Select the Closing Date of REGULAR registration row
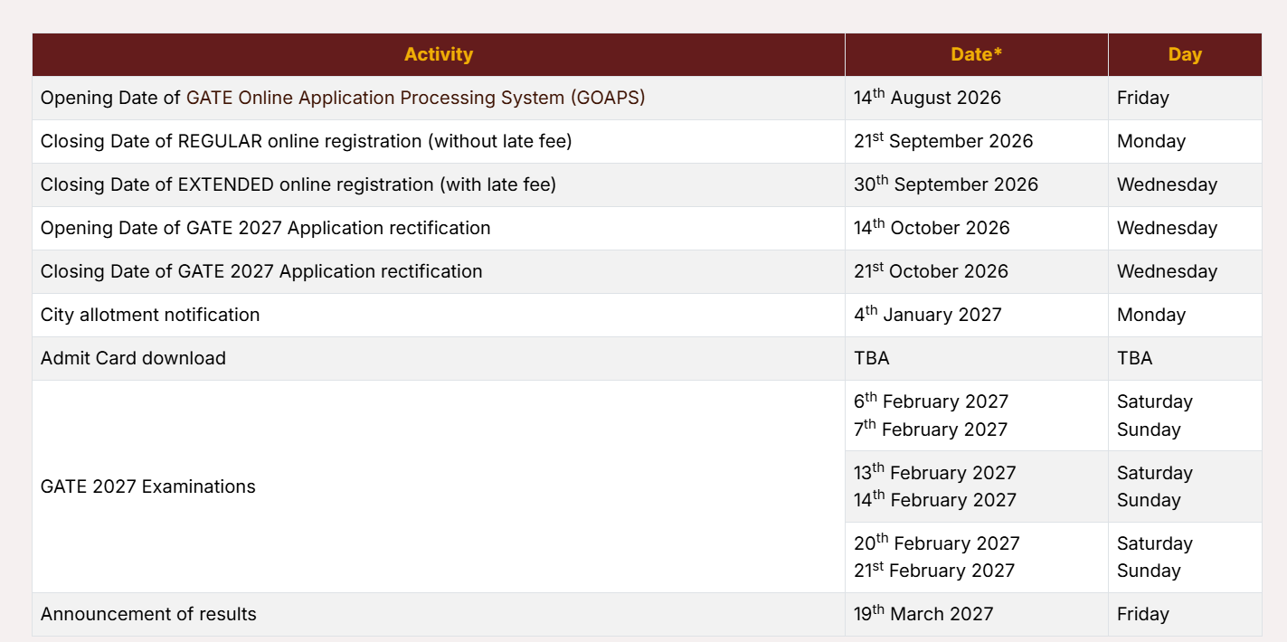Screen dimensions: 1287x642 (647, 141)
